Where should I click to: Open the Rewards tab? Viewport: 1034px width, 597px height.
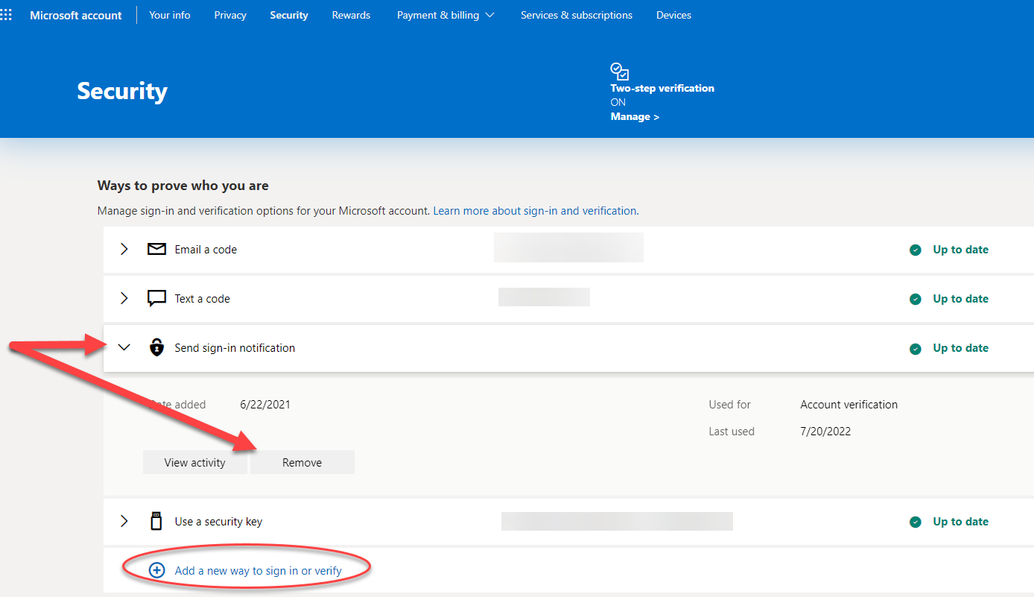tap(351, 15)
